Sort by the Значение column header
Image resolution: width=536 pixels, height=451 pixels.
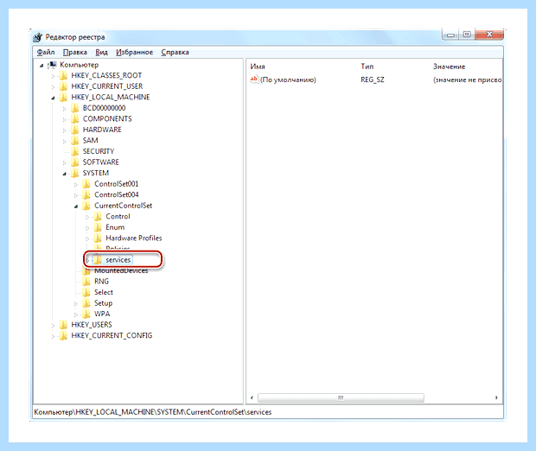tap(449, 67)
